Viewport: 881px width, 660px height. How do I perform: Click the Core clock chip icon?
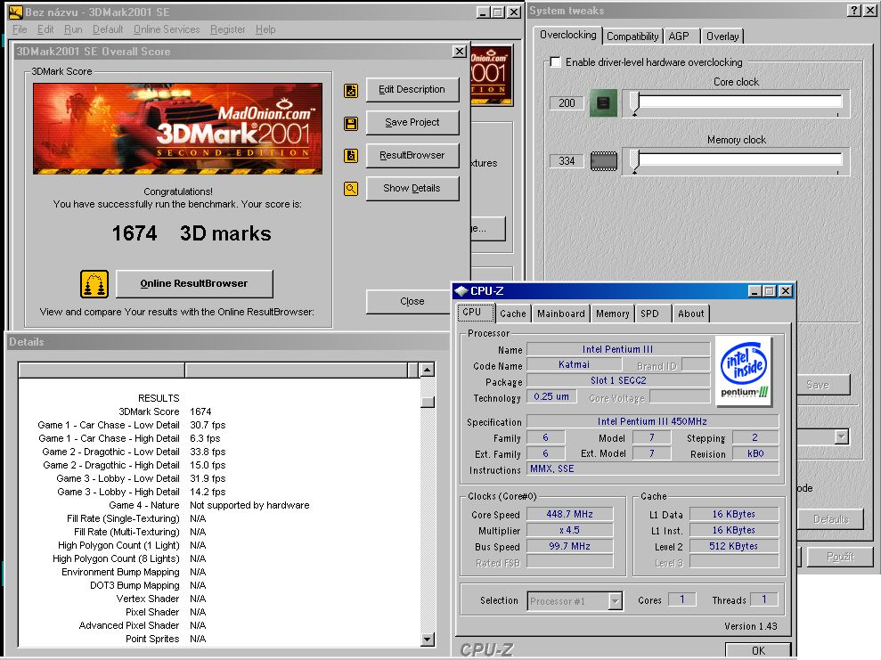click(603, 102)
